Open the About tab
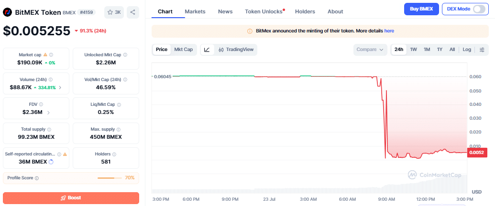The height and width of the screenshot is (206, 495). [x=335, y=11]
